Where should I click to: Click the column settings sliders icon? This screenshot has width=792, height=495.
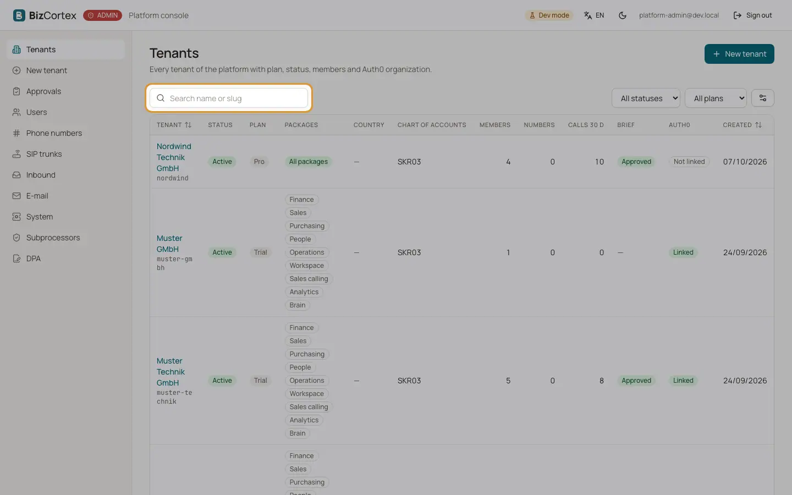tap(763, 98)
